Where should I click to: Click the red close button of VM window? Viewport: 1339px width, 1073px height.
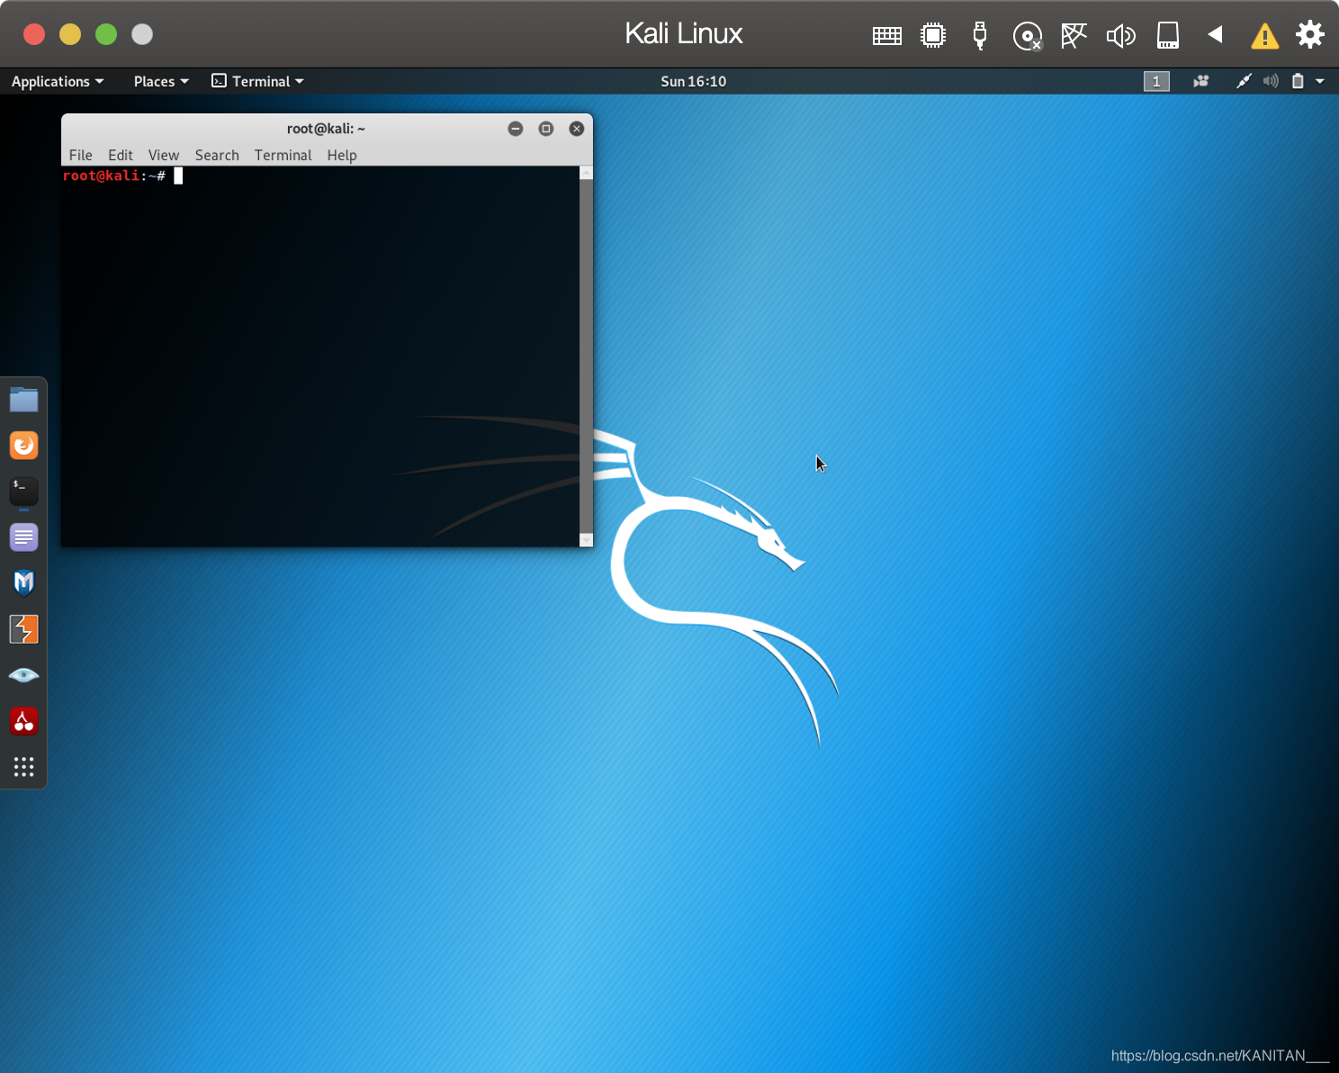(34, 34)
